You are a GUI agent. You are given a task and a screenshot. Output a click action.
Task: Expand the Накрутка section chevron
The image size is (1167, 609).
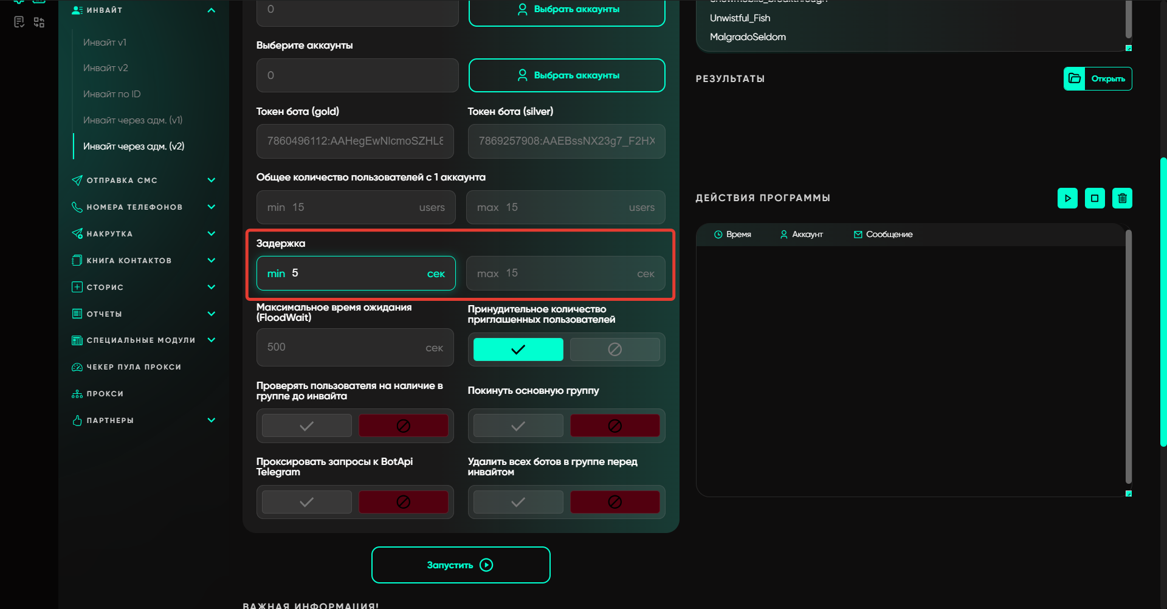[211, 233]
